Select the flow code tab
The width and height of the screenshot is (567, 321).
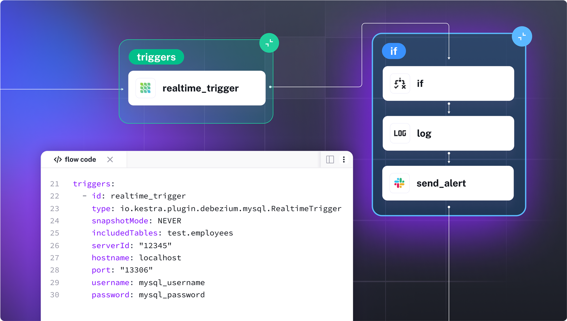pos(80,159)
